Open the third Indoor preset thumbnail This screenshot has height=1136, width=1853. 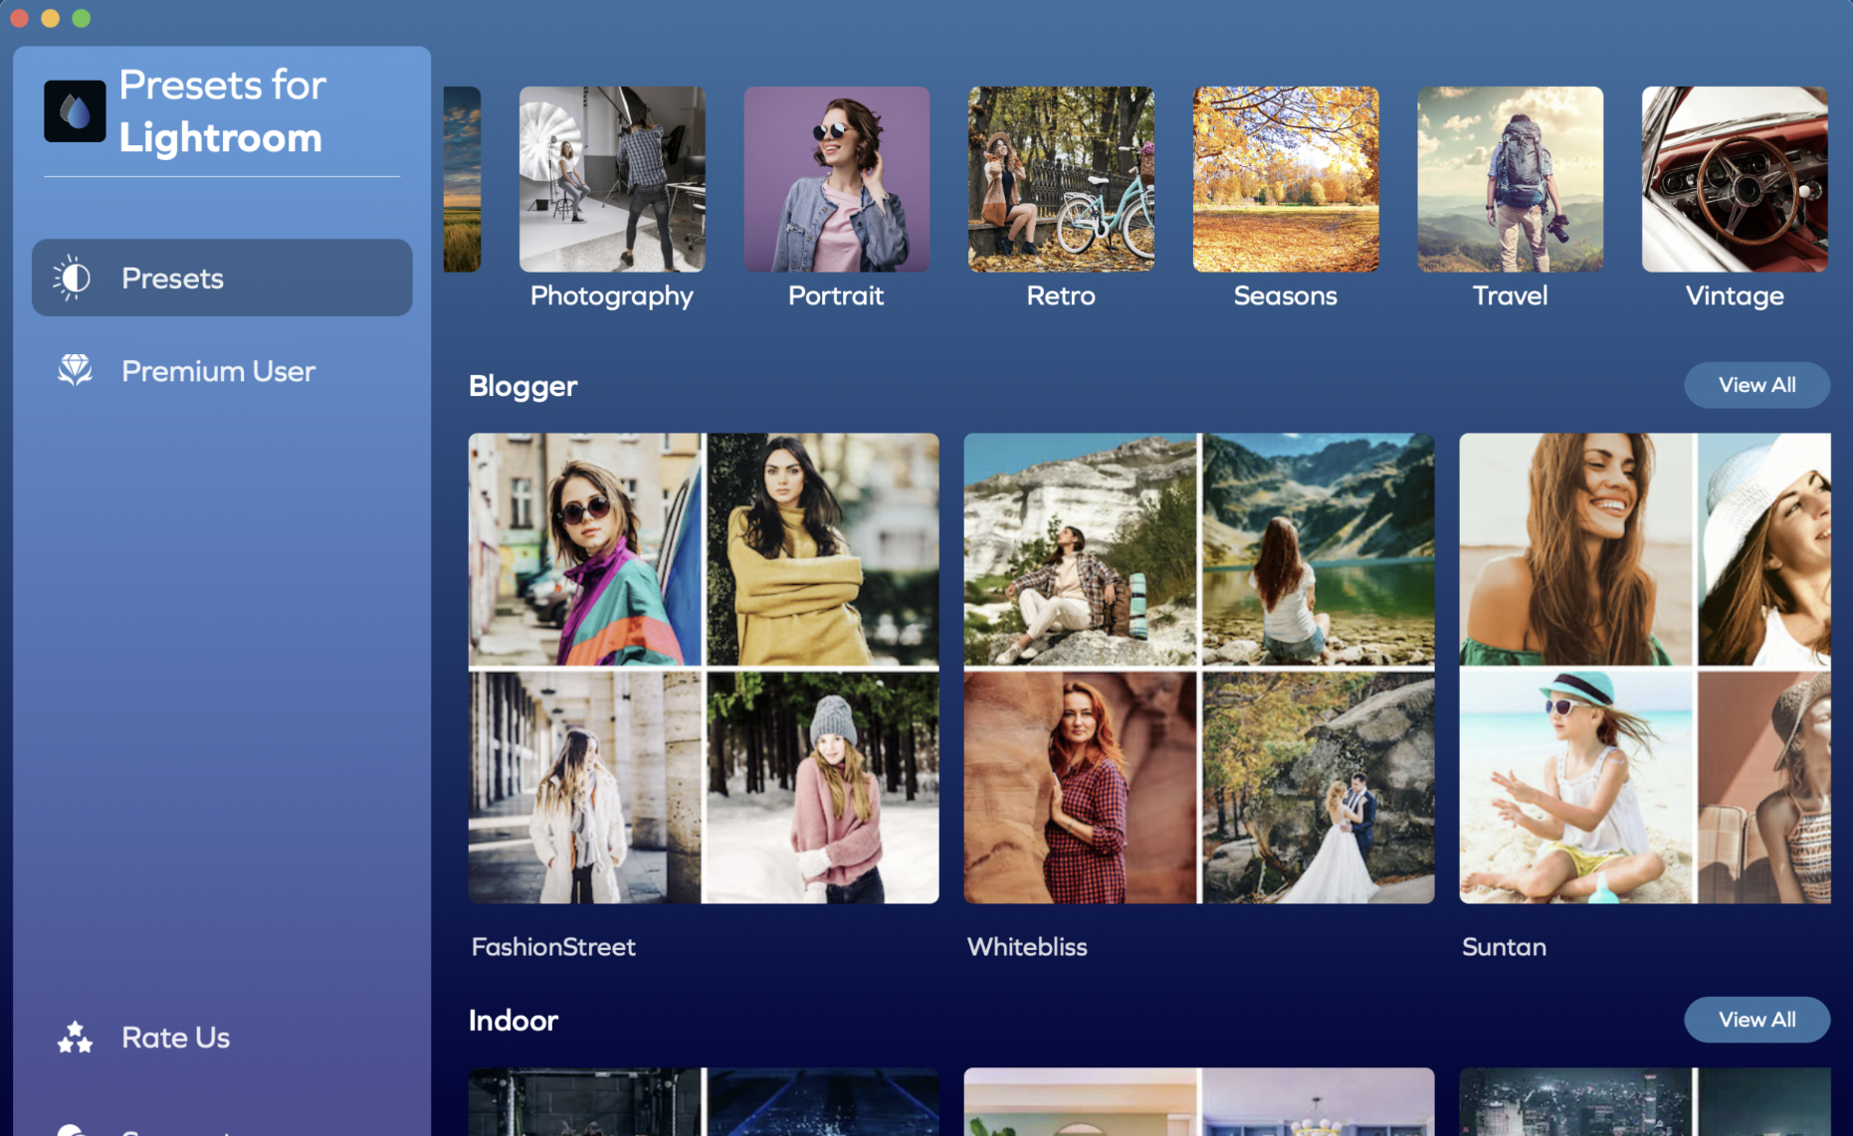1645,1102
